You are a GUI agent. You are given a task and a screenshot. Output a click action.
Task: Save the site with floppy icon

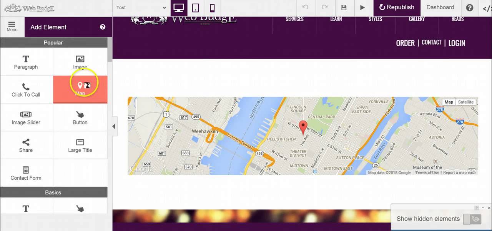tap(344, 7)
